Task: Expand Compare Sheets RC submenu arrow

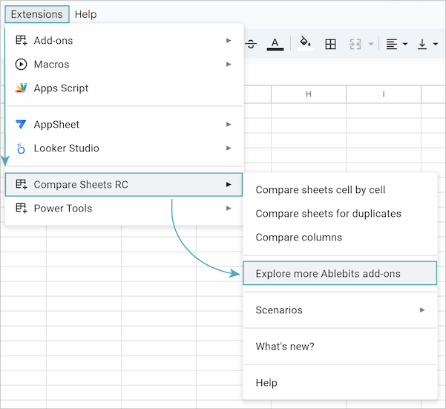Action: click(x=229, y=185)
